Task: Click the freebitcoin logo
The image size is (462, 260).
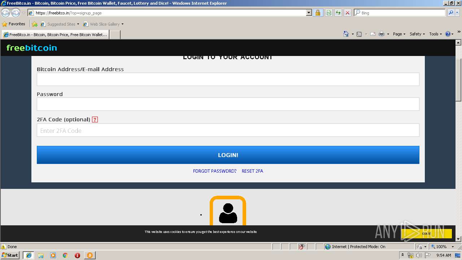Action: 32,48
